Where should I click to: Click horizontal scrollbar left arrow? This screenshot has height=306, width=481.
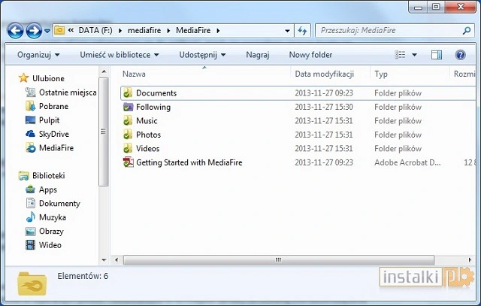tap(116, 260)
